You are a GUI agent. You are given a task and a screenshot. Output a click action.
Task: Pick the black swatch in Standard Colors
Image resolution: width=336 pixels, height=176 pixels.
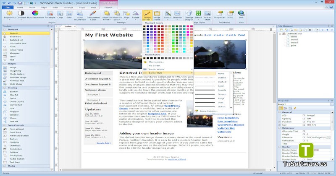(144, 26)
